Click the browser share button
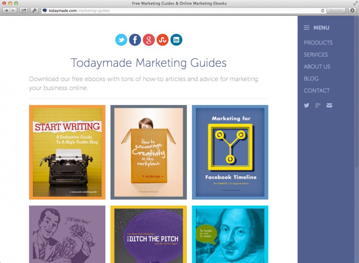This screenshot has height=263, width=359. [x=24, y=11]
